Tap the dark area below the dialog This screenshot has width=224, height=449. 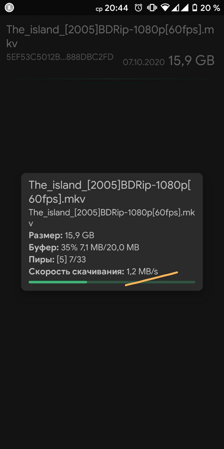(112, 368)
